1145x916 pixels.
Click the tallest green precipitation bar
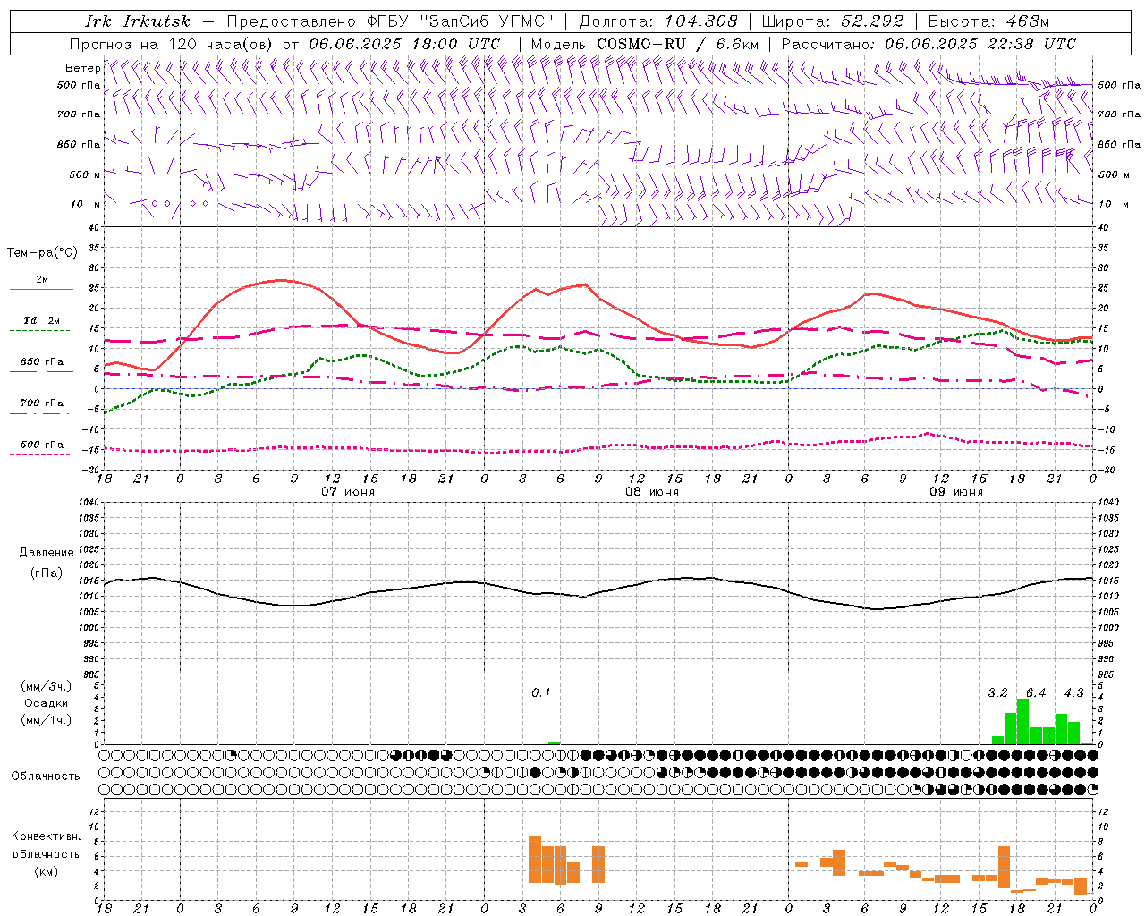pyautogui.click(x=1023, y=721)
